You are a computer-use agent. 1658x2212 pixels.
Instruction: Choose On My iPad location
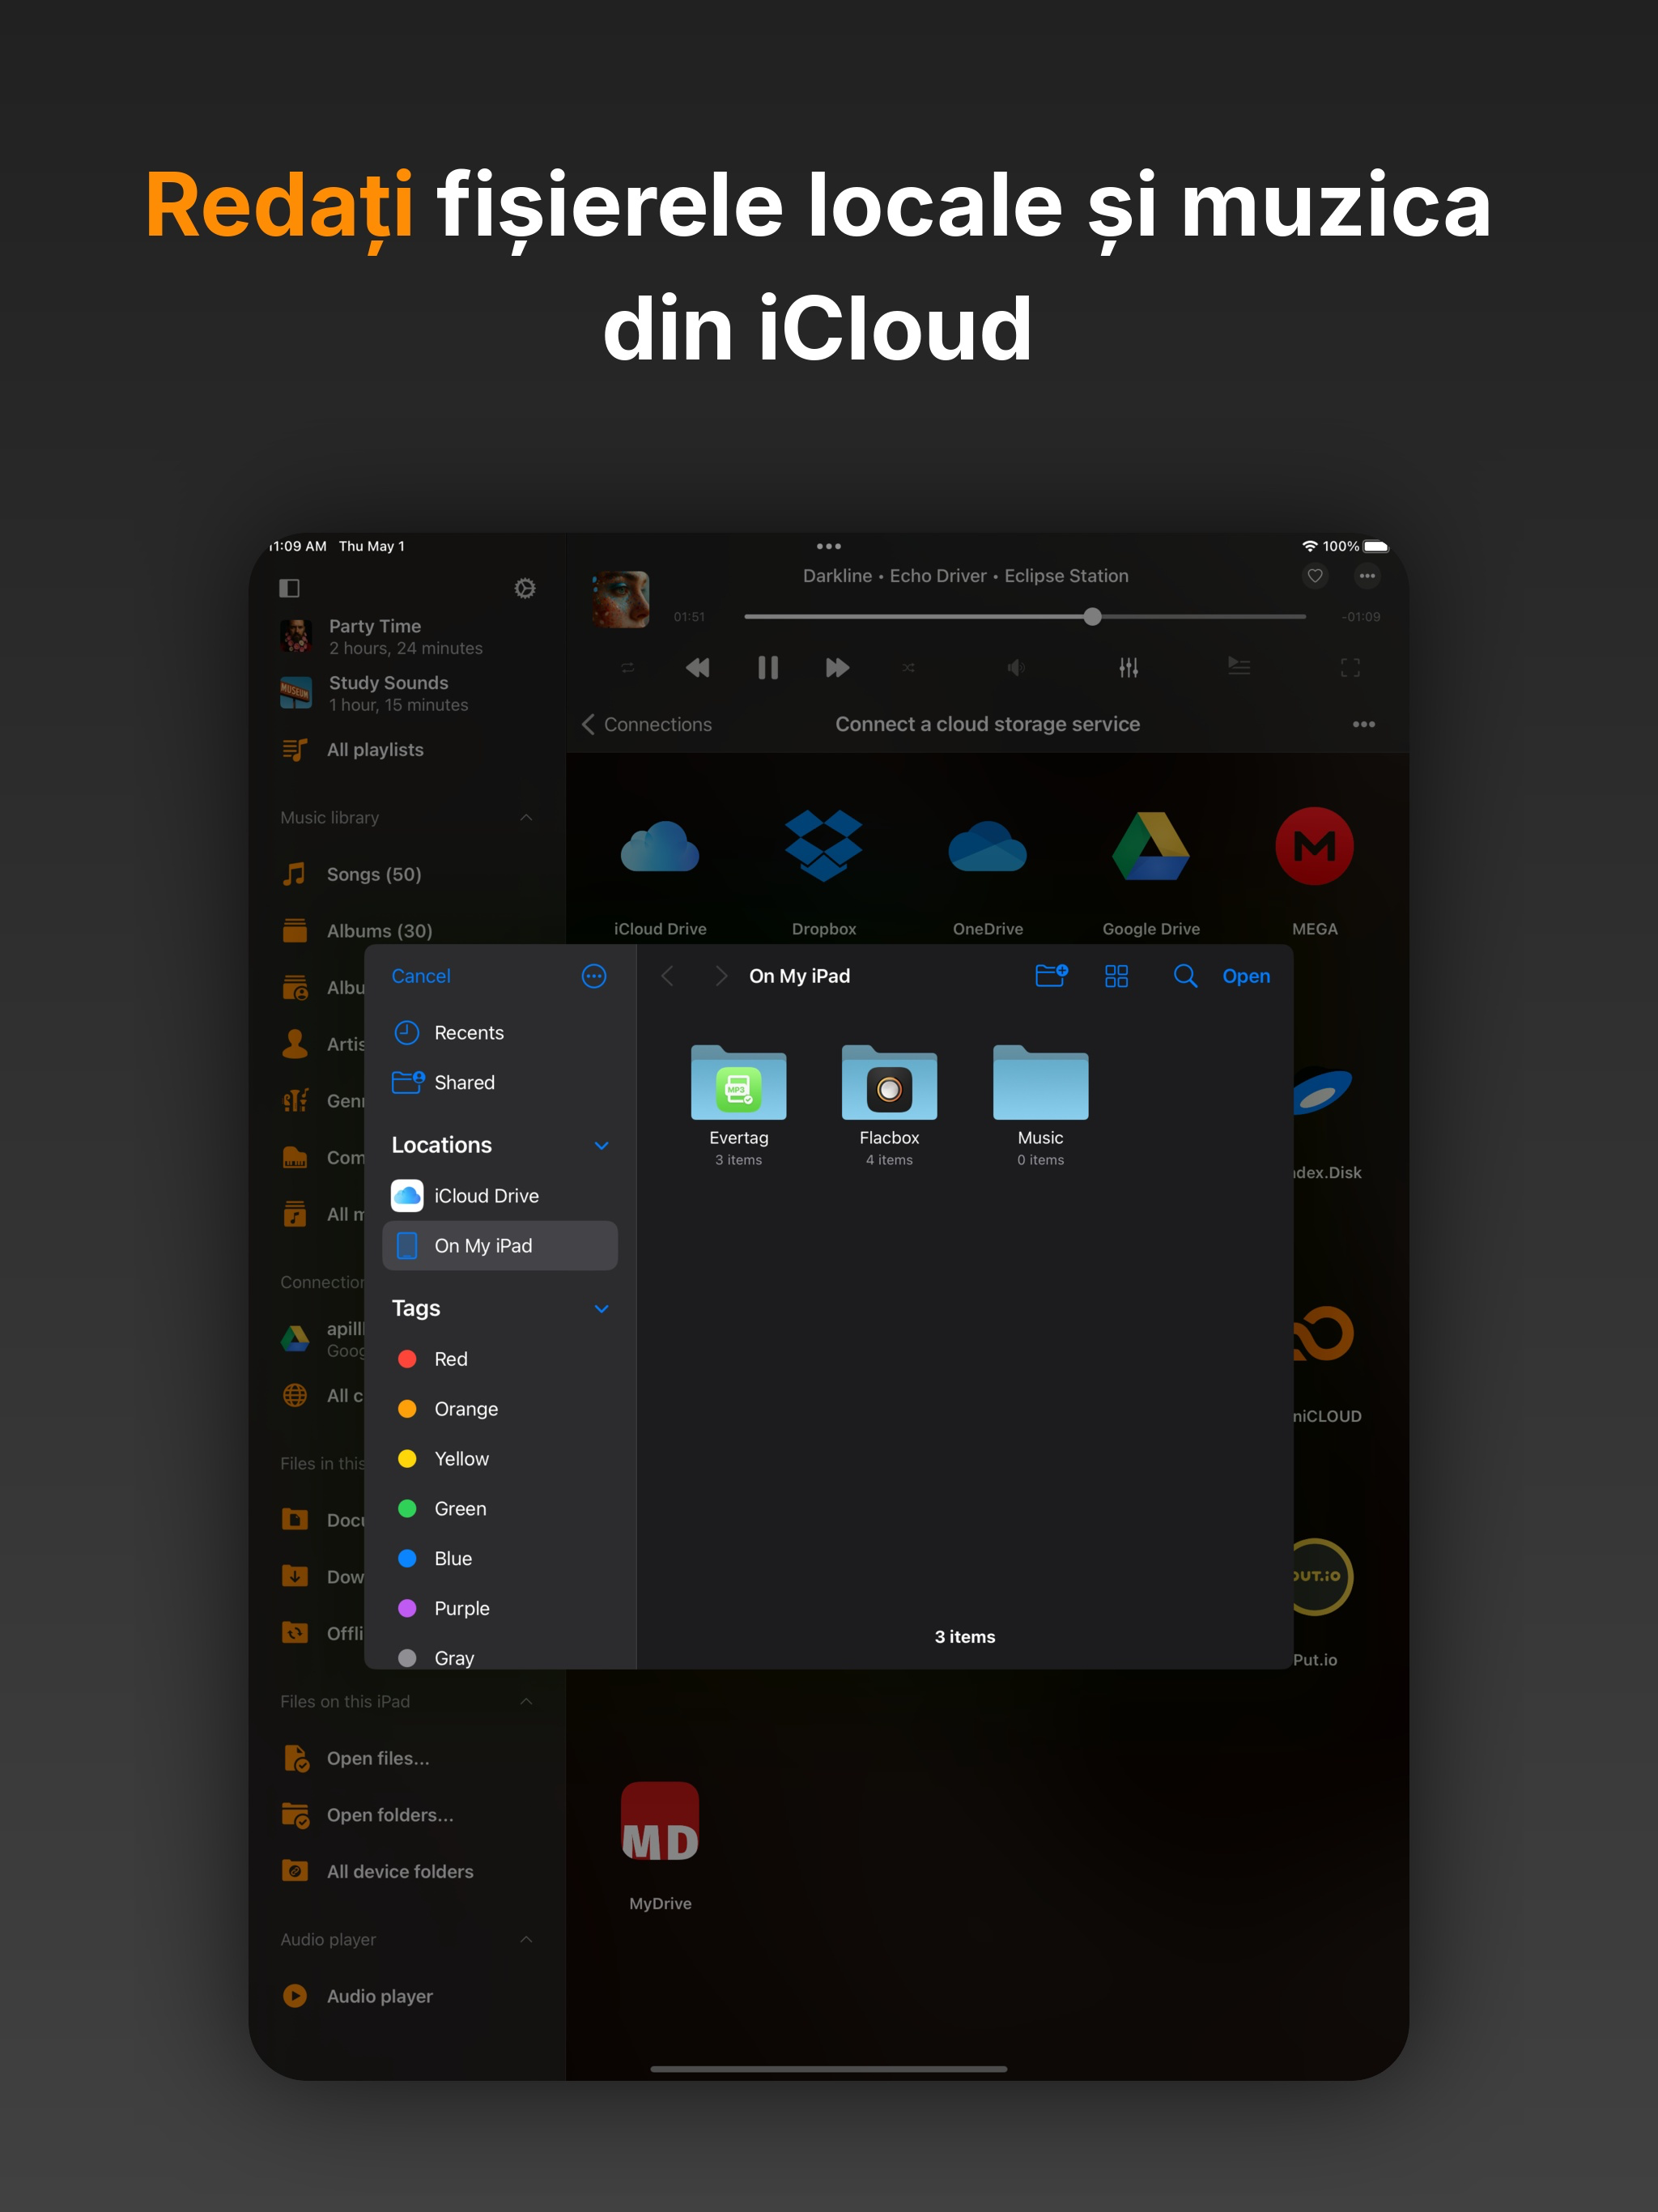tap(500, 1246)
